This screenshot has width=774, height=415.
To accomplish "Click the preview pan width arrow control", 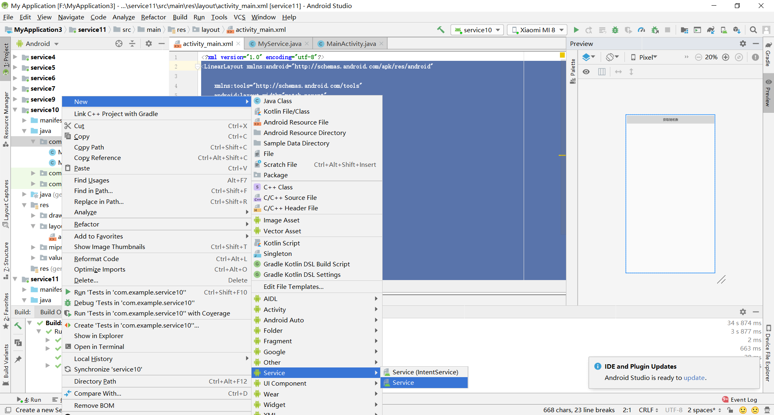I will coord(618,72).
